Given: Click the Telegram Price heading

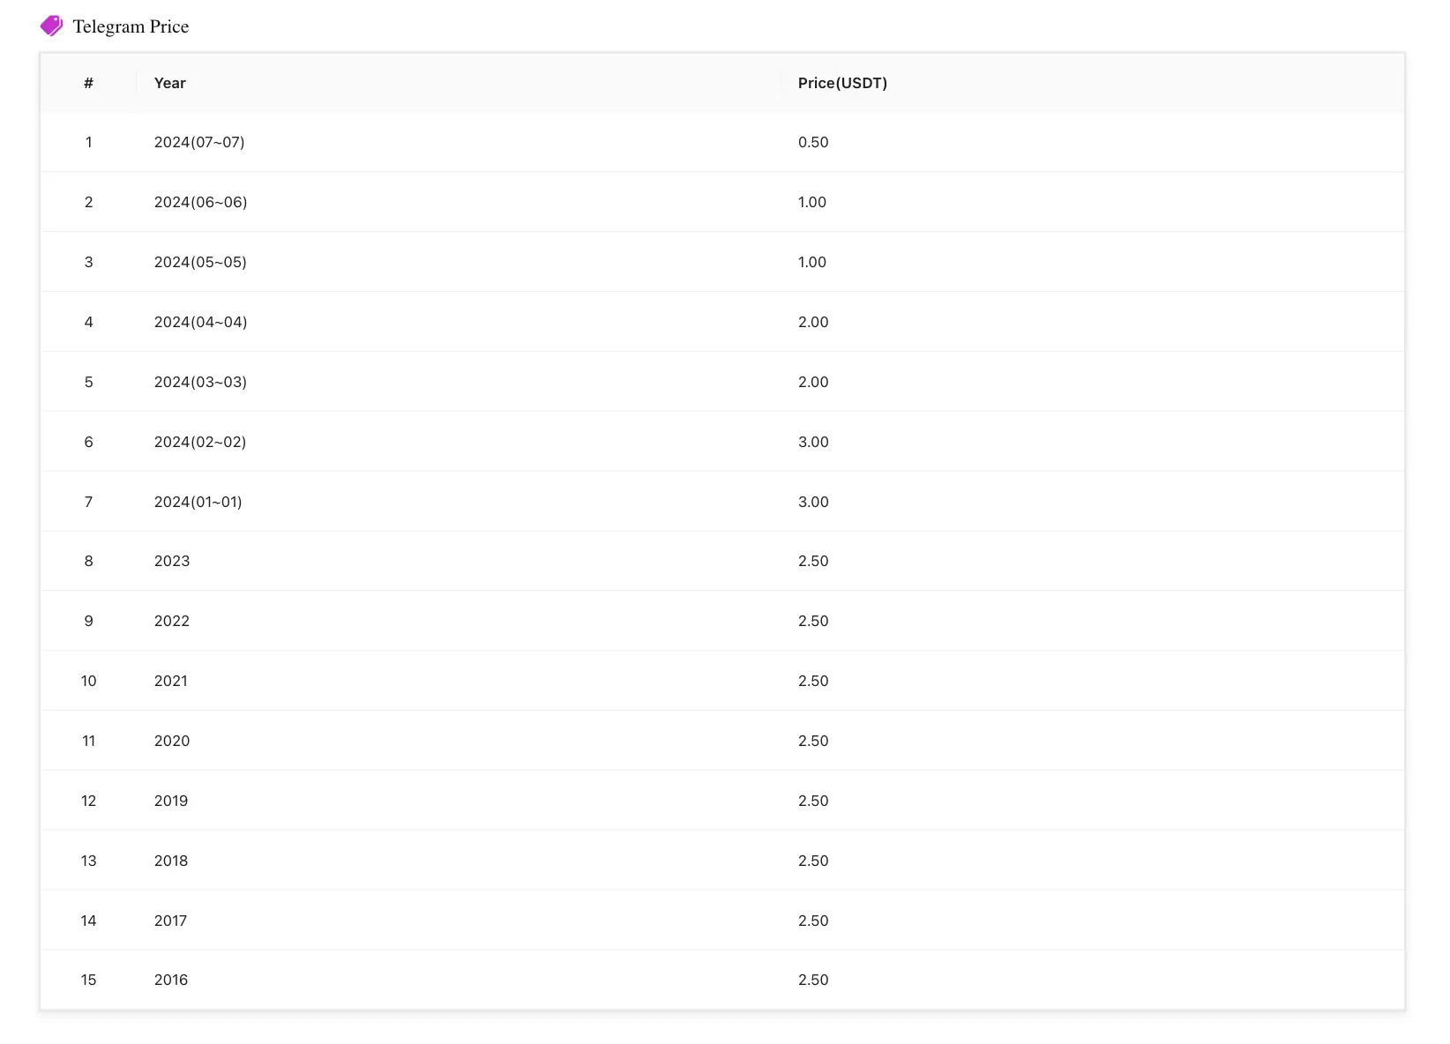Looking at the screenshot, I should point(131,26).
